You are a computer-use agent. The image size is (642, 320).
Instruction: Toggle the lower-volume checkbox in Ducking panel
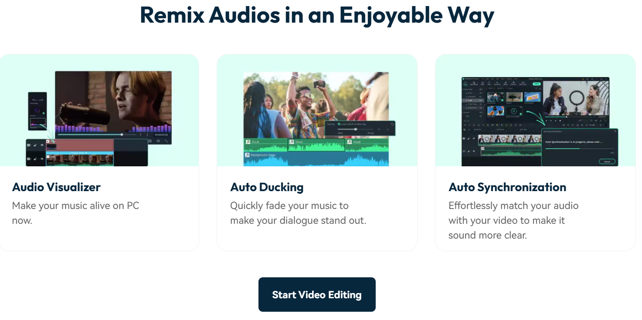point(339,124)
